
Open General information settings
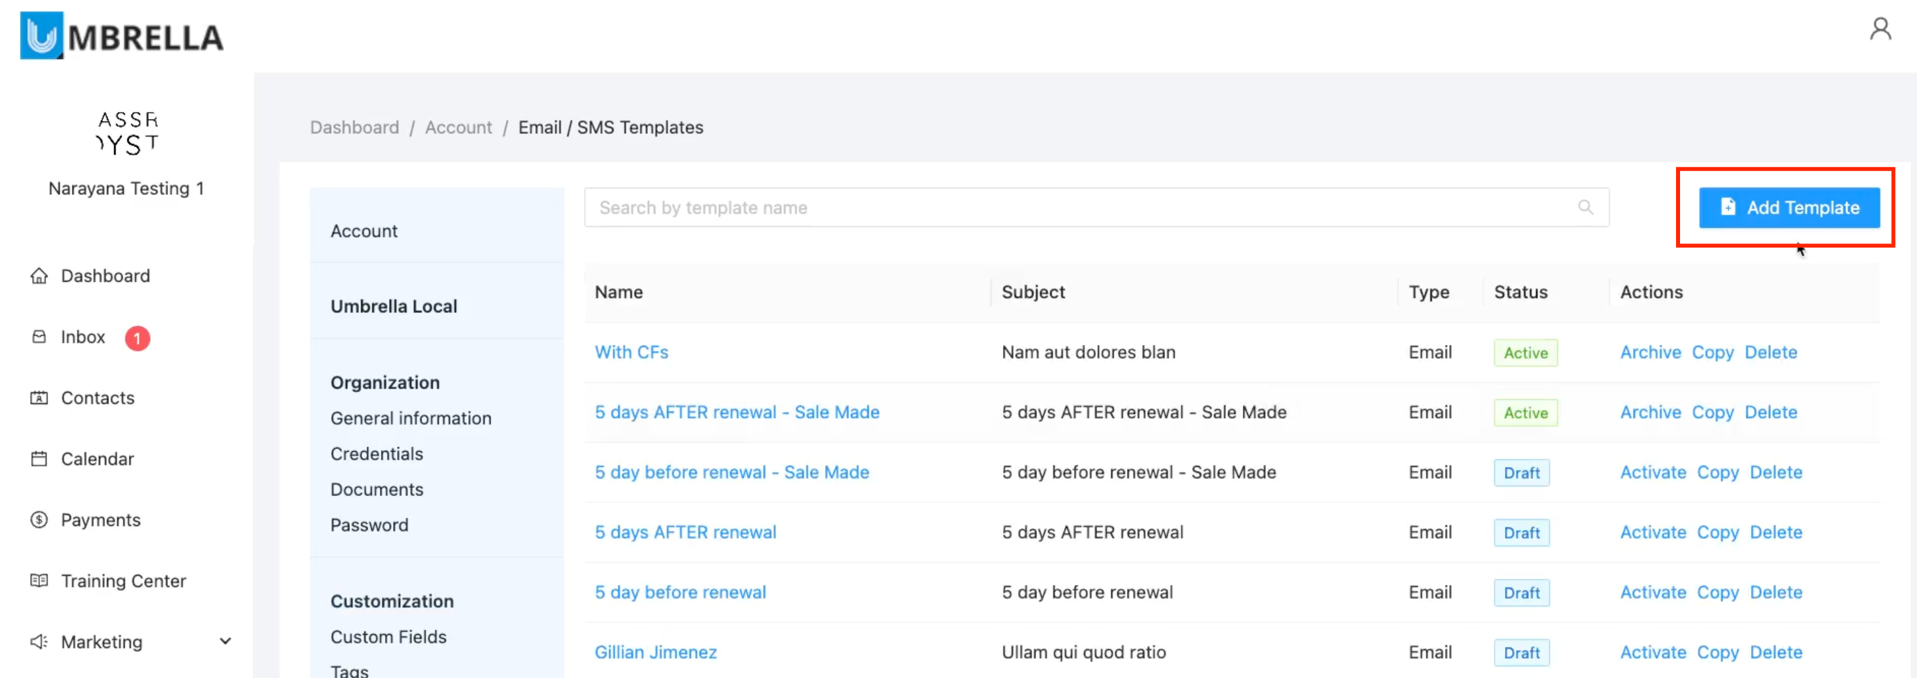(x=411, y=419)
